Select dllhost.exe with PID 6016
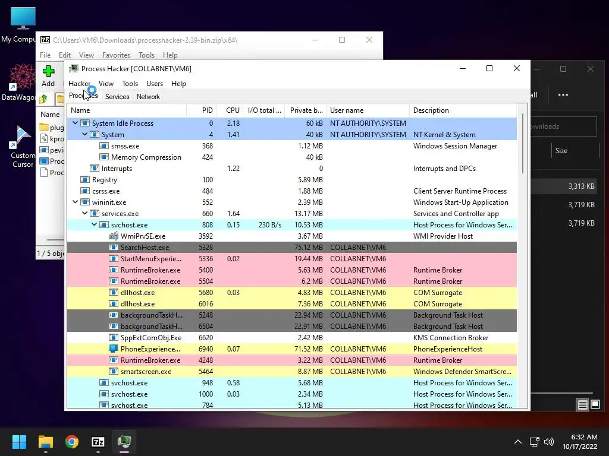The width and height of the screenshot is (609, 456). (291, 303)
